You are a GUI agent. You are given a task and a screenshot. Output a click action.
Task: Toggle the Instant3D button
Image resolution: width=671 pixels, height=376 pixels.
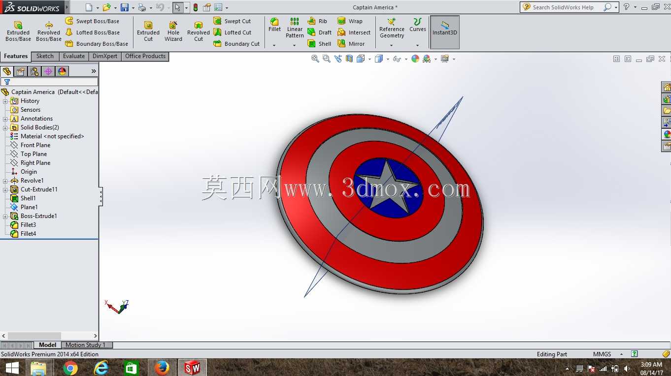[x=445, y=32]
